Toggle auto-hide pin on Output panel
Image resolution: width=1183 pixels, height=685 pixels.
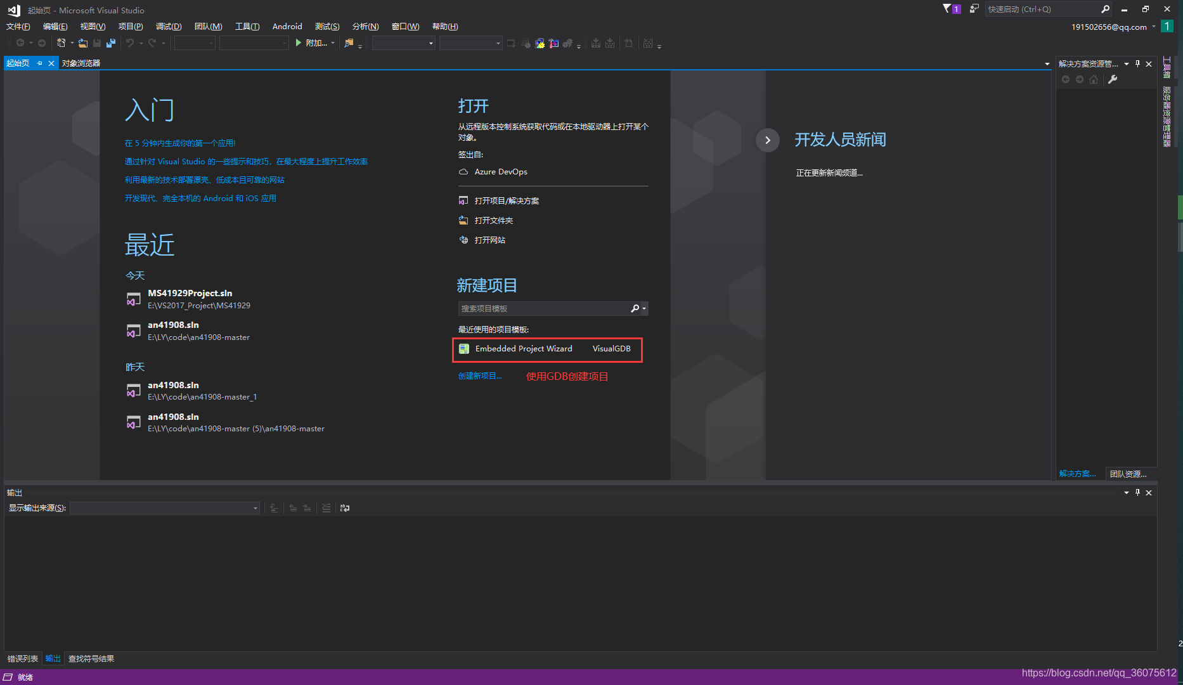coord(1138,492)
